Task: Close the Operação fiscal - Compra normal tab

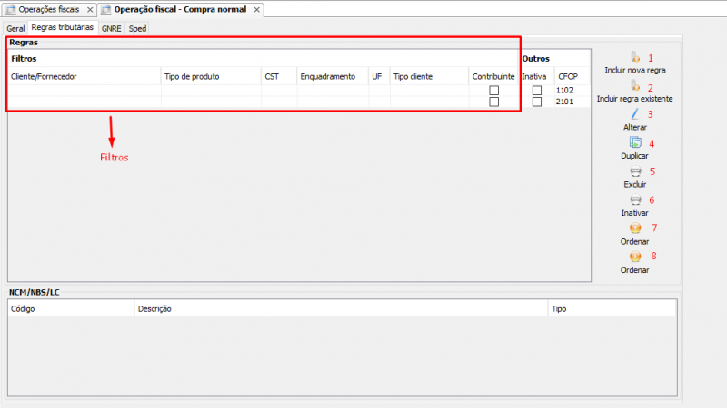Action: [256, 9]
